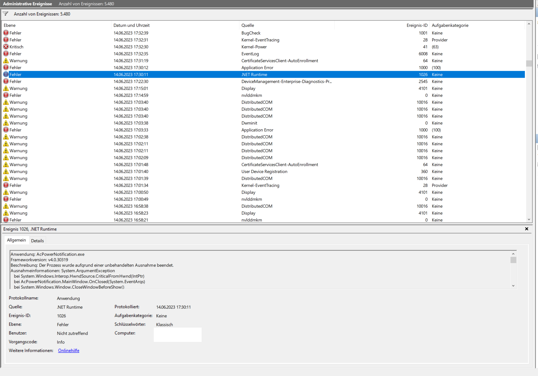Click the System.ArgumentException line in the description

pos(63,271)
